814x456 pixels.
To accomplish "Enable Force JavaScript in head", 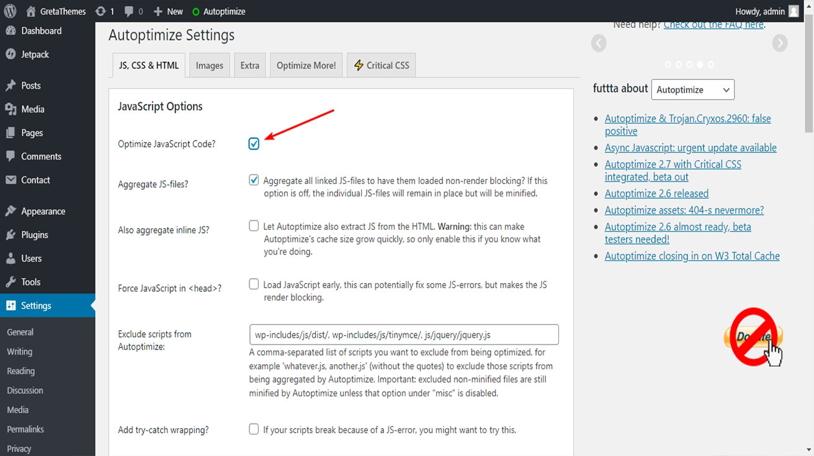I will (254, 284).
